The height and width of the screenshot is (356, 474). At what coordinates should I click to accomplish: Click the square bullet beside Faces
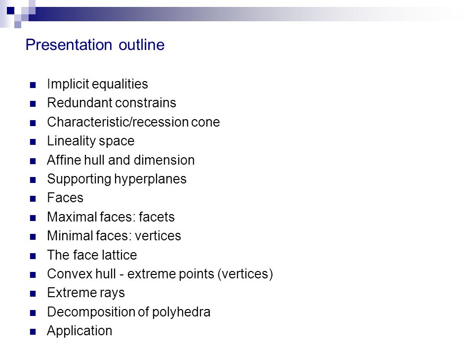click(x=33, y=199)
